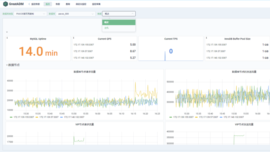
Task: Toggle 172.17.139.57:3307 legend in 数据库节点的发送流量 chart
Action: 208,117
